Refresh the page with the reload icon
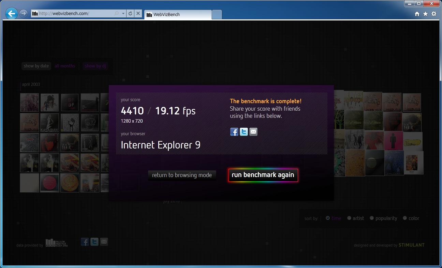This screenshot has width=442, height=268. [130, 14]
